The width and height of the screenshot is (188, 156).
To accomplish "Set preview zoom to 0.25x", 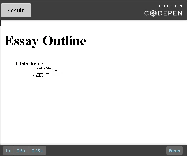I will (37, 150).
